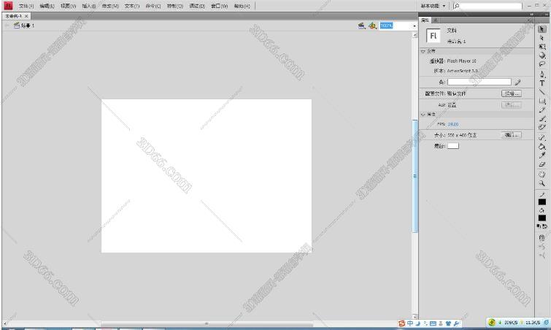Select the Brush tool
This screenshot has height=330, width=551.
pyautogui.click(x=542, y=119)
